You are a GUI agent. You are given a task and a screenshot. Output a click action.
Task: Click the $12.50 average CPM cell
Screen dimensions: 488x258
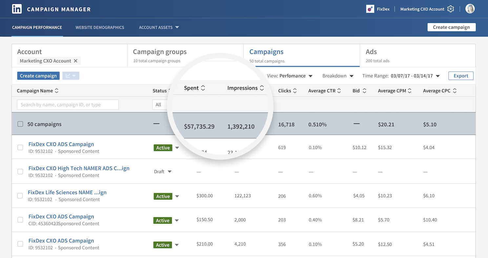point(385,244)
